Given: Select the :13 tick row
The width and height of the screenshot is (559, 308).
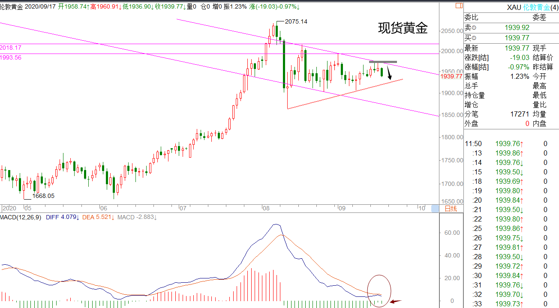Looking at the screenshot, I should pos(511,153).
